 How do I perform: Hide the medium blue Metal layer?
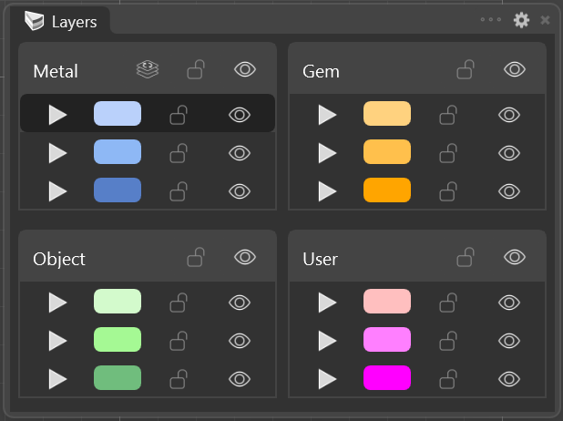tap(240, 153)
